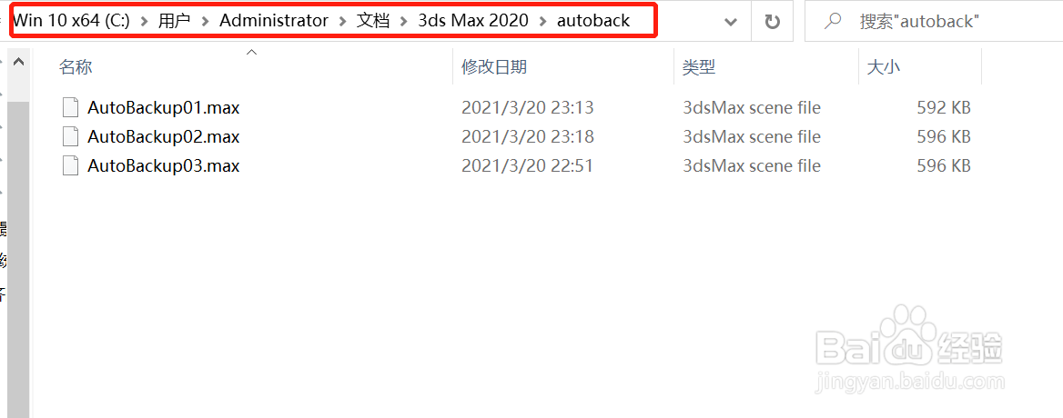This screenshot has width=1063, height=418.
Task: Expand chevron between 3ds Max 2020 and autoback
Action: [x=542, y=22]
